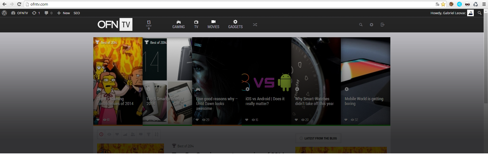Viewport: 488px width, 162px height.
Task: Click the OFN TV site logo
Action: (115, 25)
